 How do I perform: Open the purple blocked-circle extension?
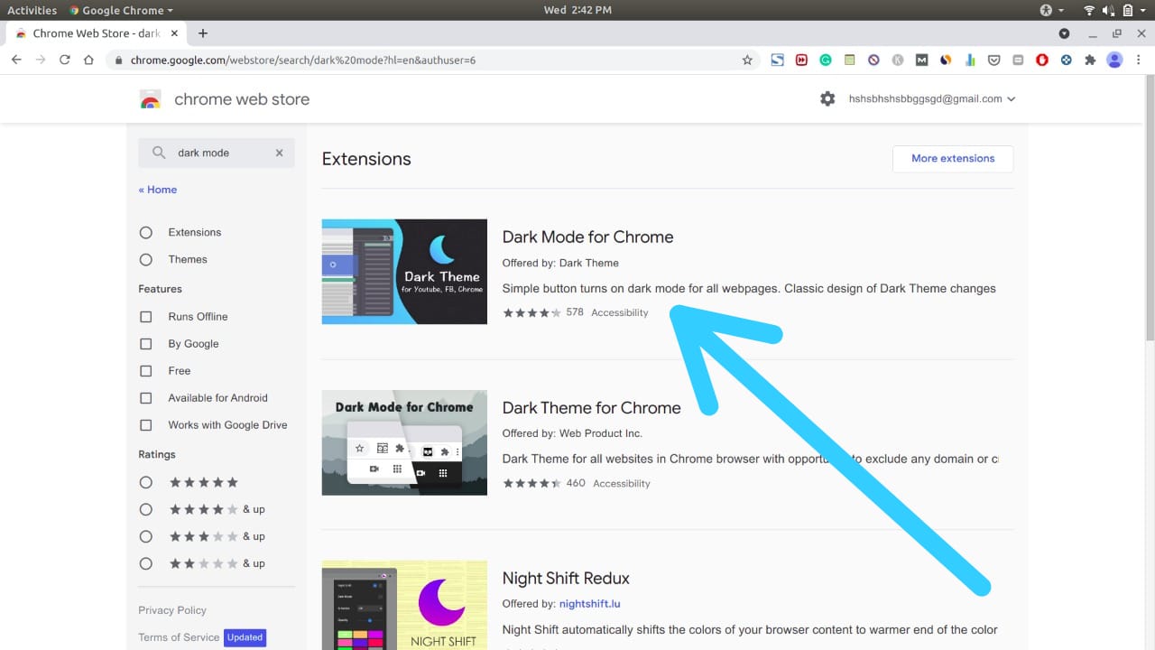pos(873,60)
